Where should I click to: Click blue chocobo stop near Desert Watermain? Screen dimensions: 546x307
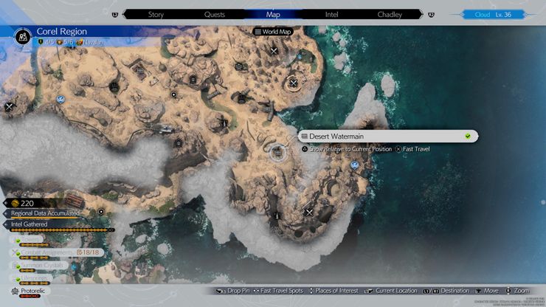point(354,165)
